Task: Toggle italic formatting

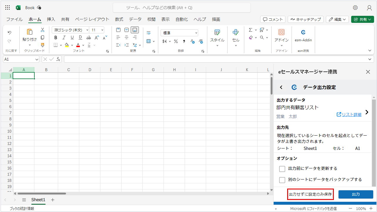Action: coord(64,37)
